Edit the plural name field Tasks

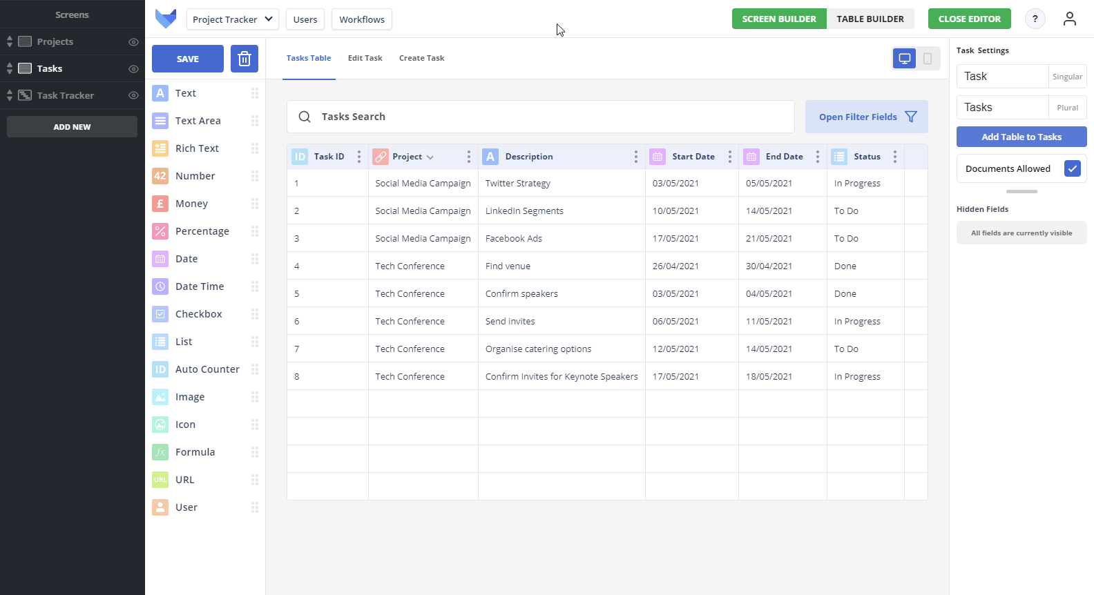coord(1003,107)
